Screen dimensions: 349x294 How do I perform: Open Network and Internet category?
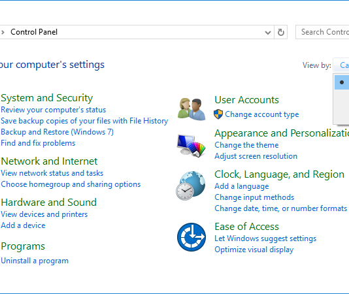tap(49, 161)
